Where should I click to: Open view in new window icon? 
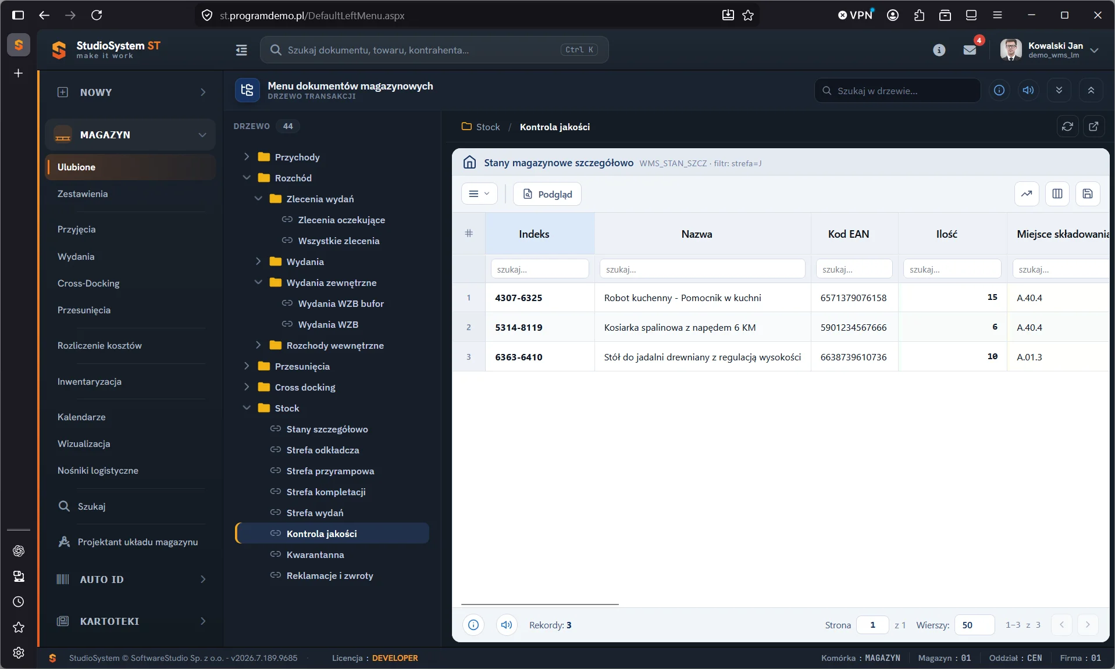click(1093, 126)
